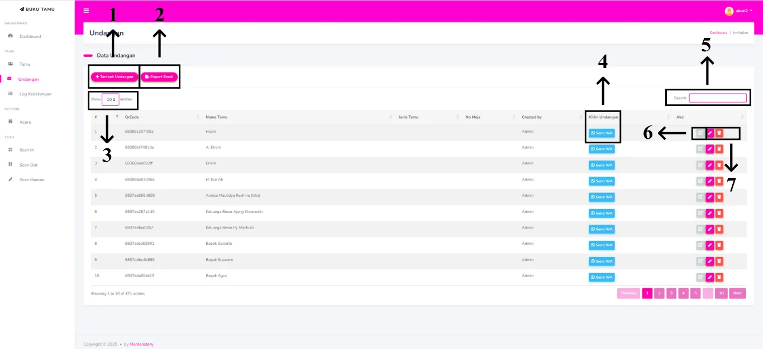Screen dimensions: 763x349
Task: Go to Log Kedatangan sidebar item
Action: [35, 94]
